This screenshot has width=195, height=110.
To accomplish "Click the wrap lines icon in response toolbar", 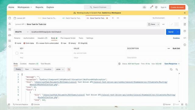I will (x=69, y=69).
